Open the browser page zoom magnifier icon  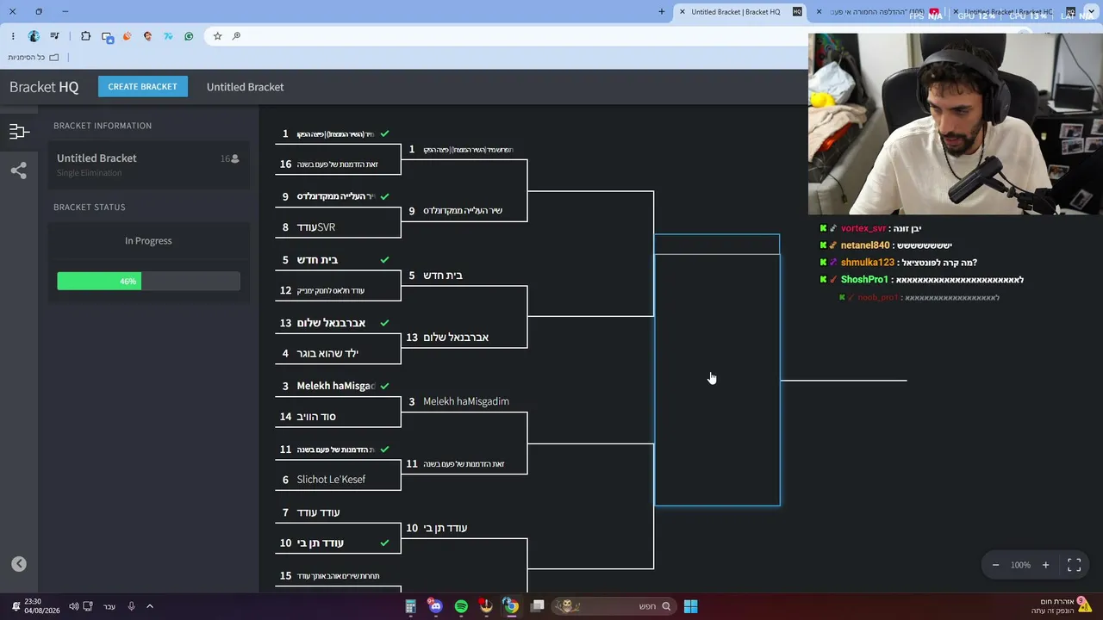(x=236, y=36)
